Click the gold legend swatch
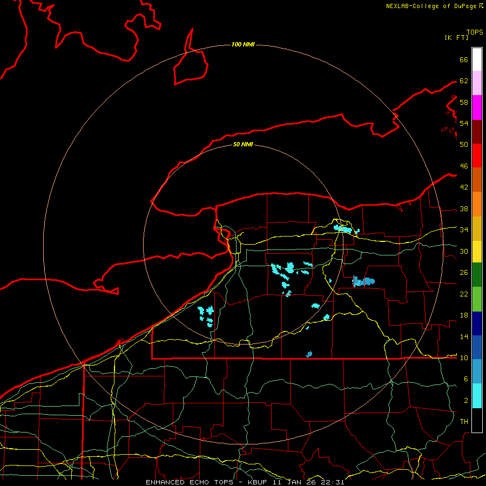Image resolution: width=486 pixels, height=486 pixels. pyautogui.click(x=477, y=228)
